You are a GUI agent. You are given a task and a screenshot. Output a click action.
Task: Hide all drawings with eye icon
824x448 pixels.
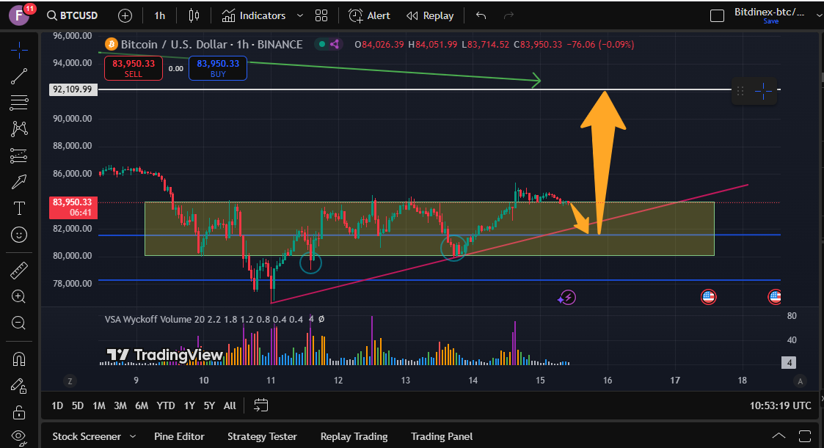pos(19,436)
